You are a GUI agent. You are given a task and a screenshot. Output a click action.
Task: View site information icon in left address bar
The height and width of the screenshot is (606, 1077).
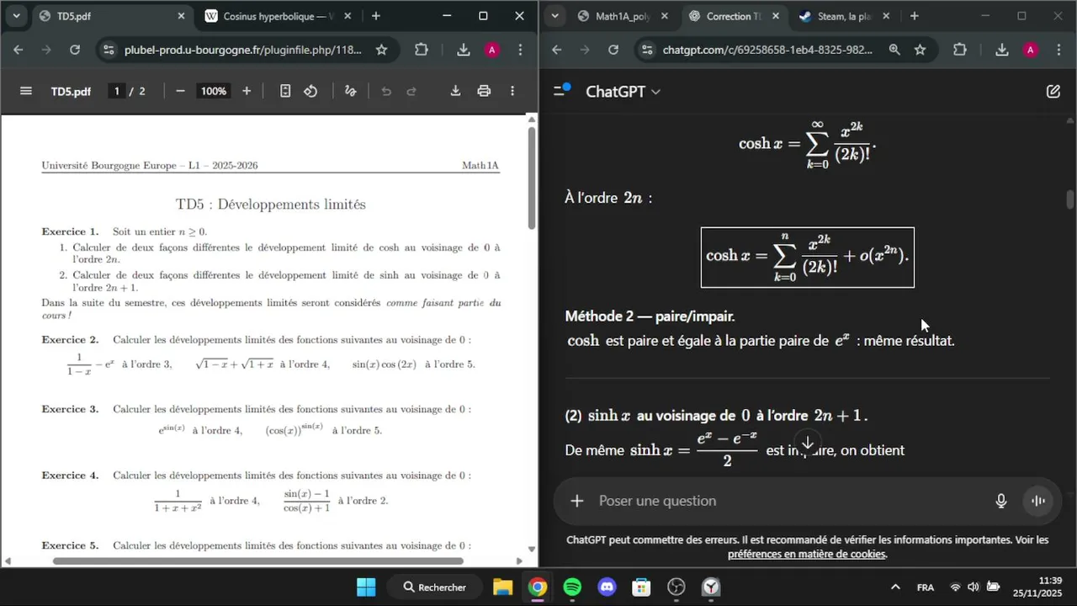109,50
